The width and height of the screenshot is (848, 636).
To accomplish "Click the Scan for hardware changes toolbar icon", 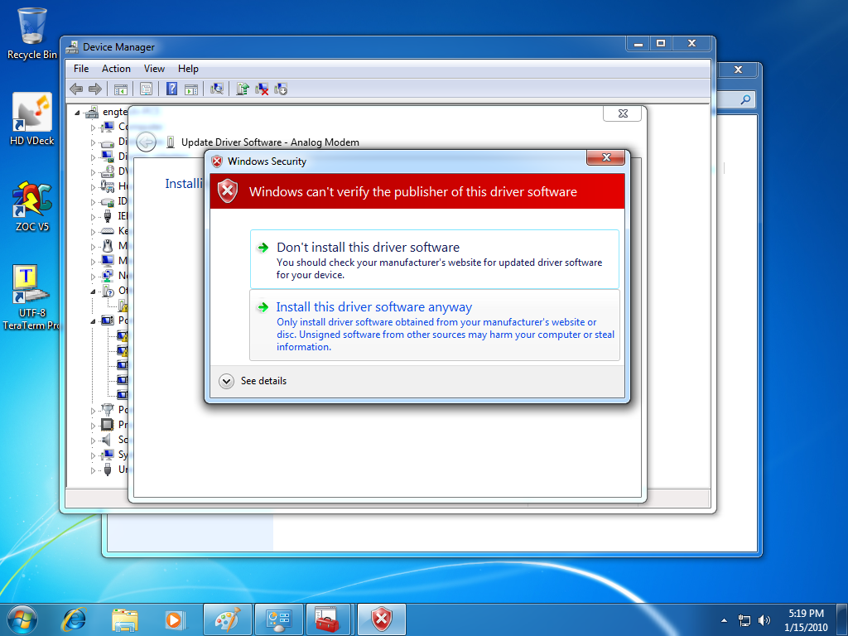I will click(x=217, y=89).
